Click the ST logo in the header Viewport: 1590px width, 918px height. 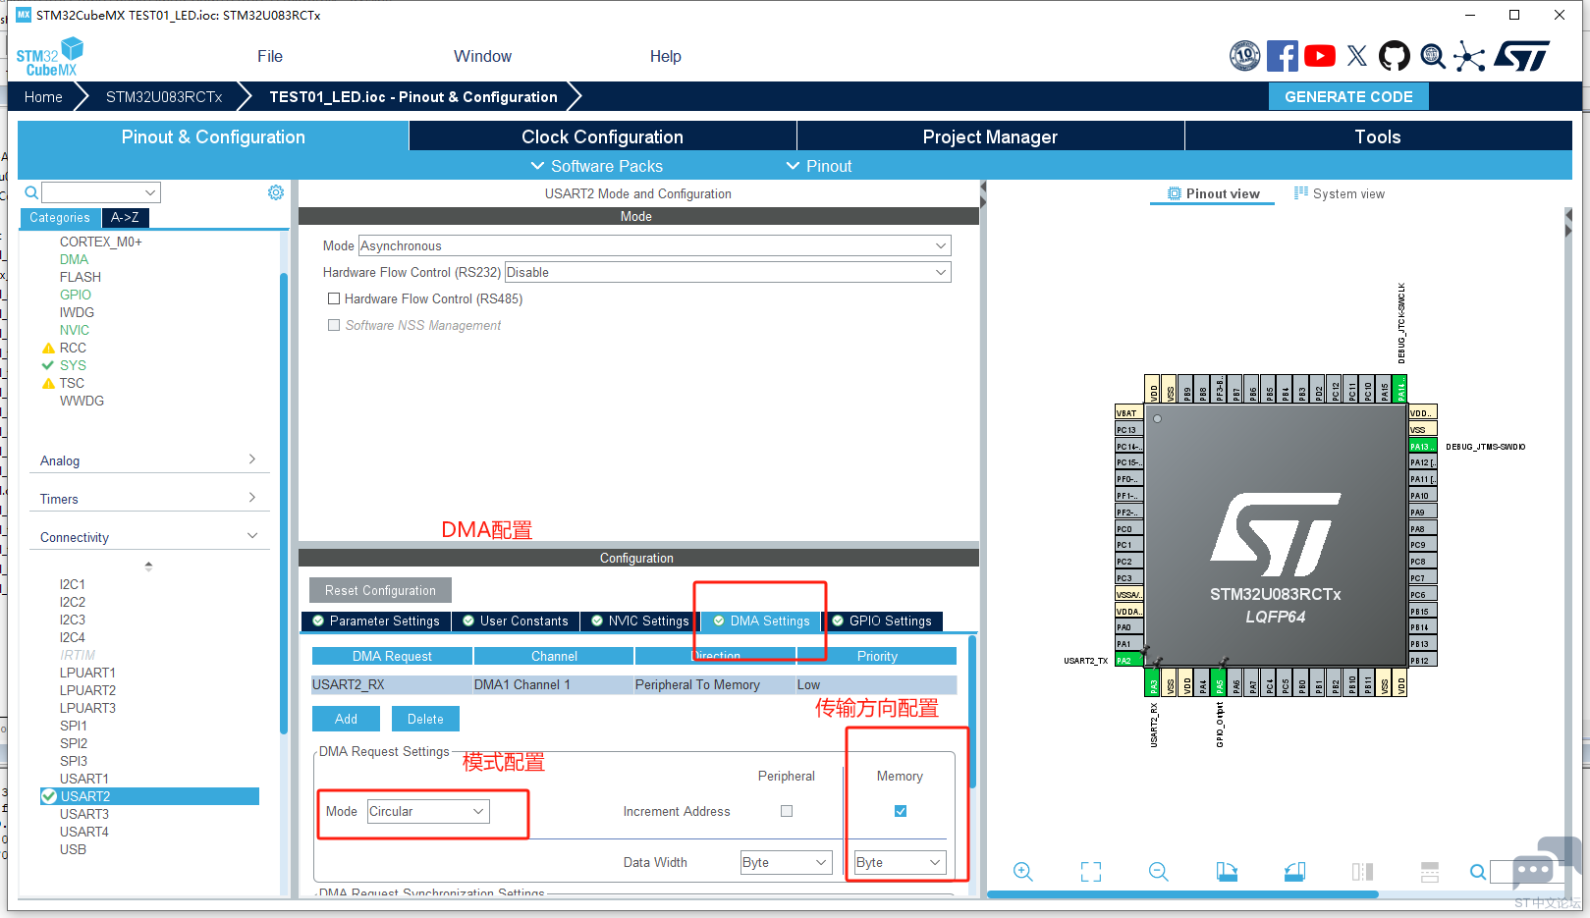coord(1521,56)
